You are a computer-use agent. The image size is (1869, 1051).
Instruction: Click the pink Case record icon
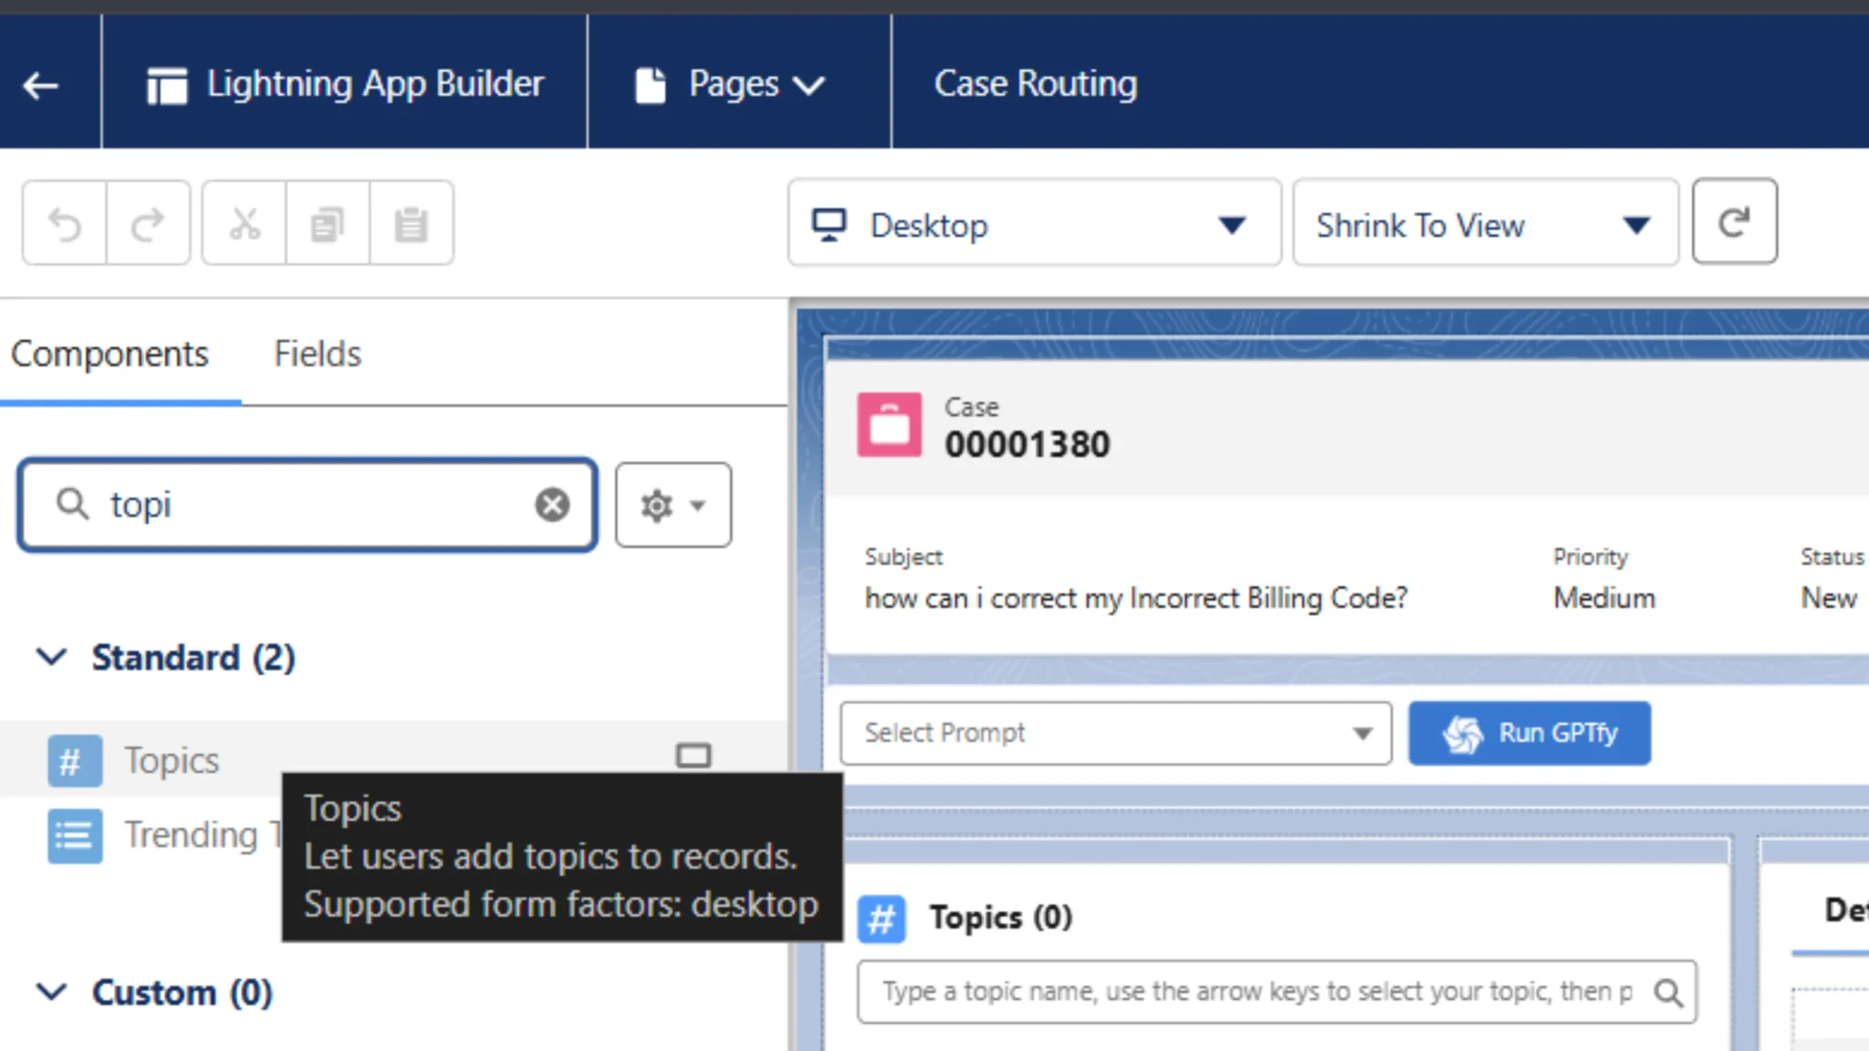(888, 424)
